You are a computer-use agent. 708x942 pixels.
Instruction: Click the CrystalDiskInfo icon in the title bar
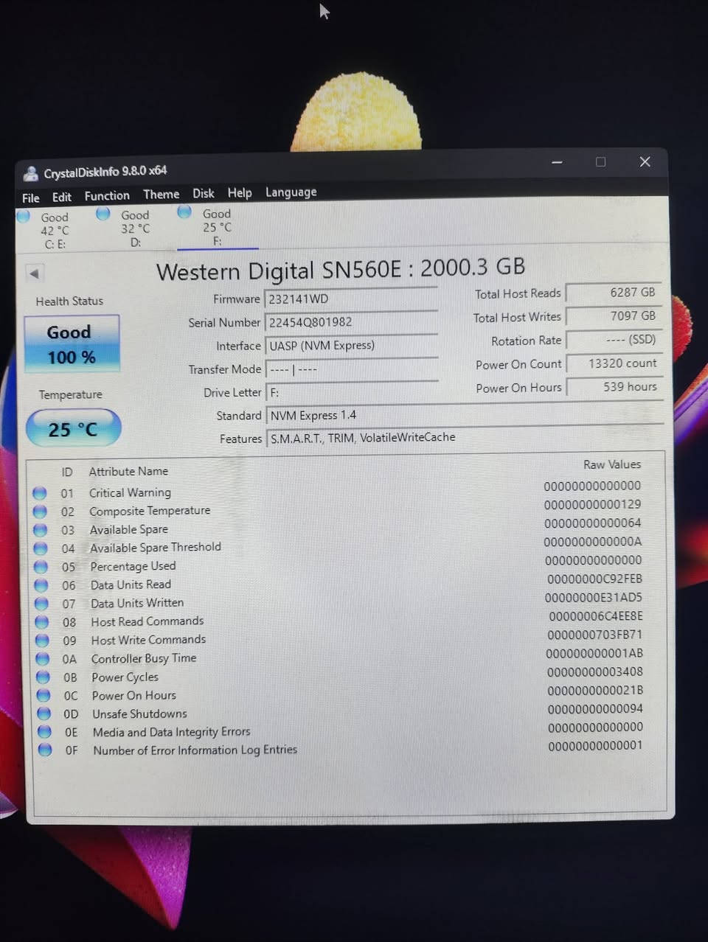pos(30,172)
